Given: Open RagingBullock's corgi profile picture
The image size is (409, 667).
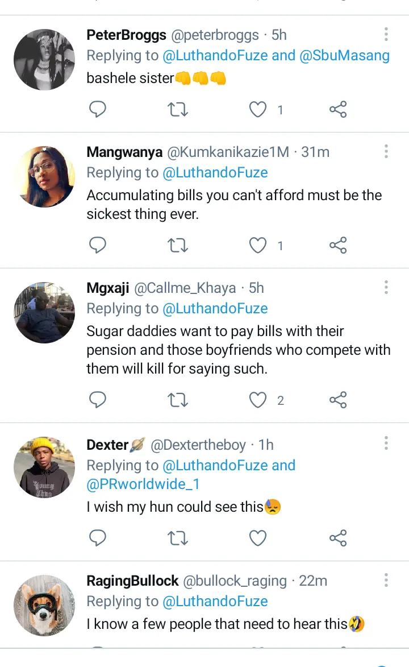Looking at the screenshot, I should pos(44,606).
